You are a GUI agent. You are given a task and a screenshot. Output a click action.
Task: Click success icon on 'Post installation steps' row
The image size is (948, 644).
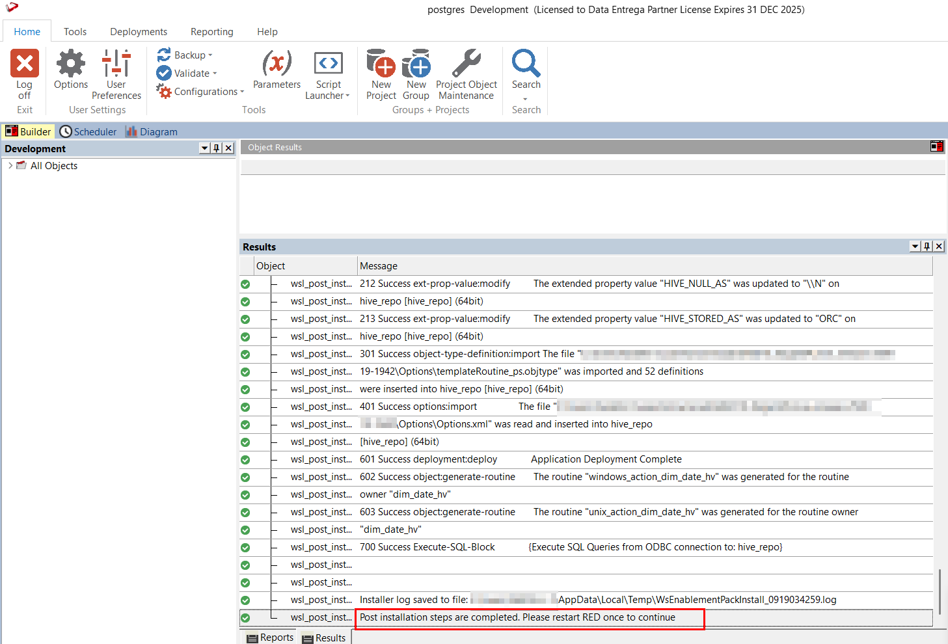pyautogui.click(x=245, y=618)
